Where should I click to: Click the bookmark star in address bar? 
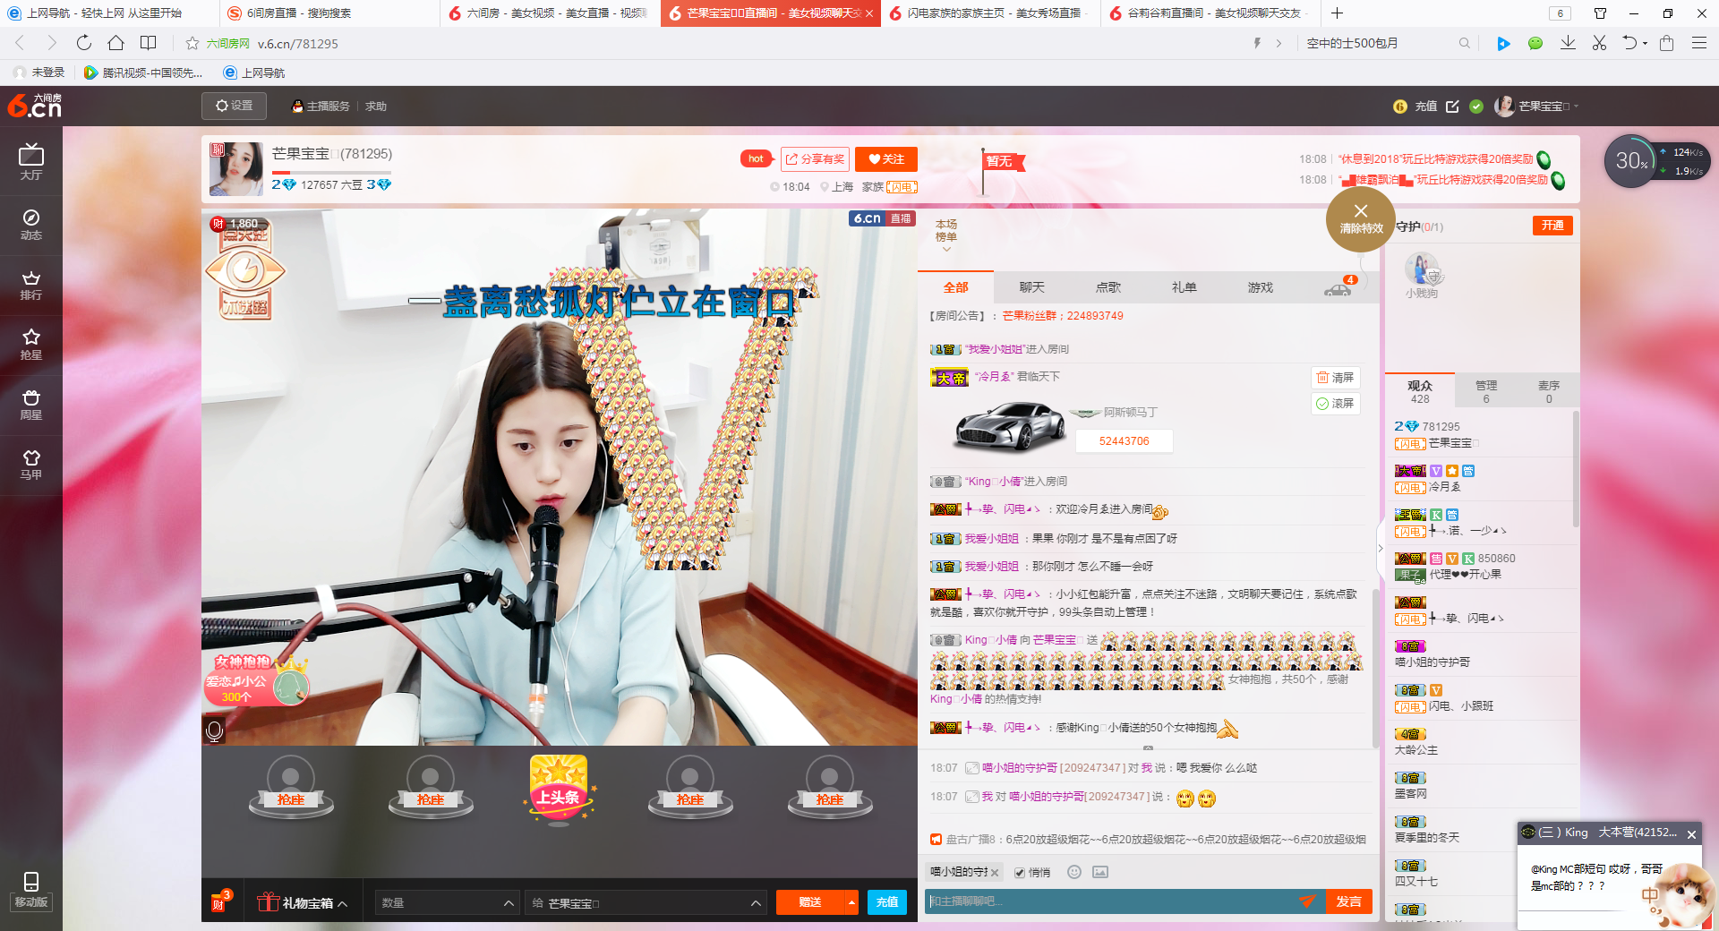click(x=192, y=43)
